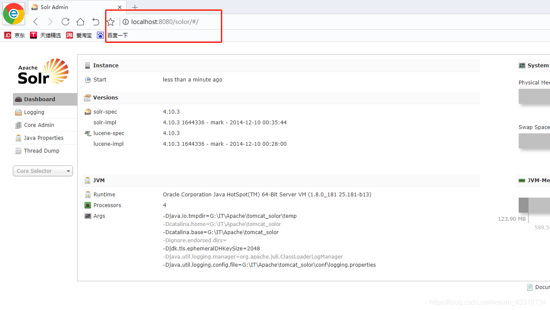Click the Oracle Corporation Java HotSpot runtime text
This screenshot has width=550, height=310.
(267, 195)
